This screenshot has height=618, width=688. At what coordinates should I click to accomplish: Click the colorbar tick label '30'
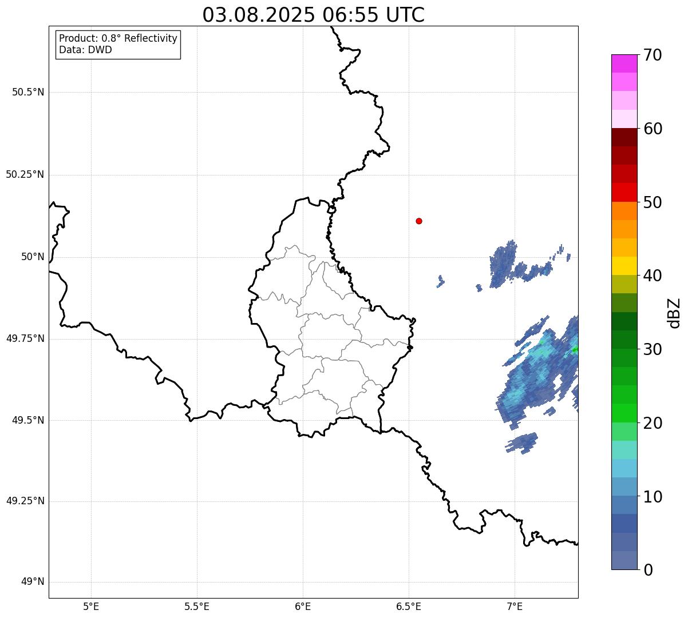coord(653,349)
